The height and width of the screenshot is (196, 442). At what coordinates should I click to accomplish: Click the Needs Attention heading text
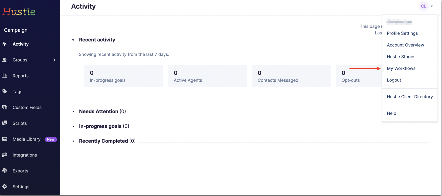pyautogui.click(x=99, y=111)
